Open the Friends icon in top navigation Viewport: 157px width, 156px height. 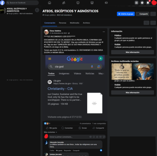tap(64, 3)
